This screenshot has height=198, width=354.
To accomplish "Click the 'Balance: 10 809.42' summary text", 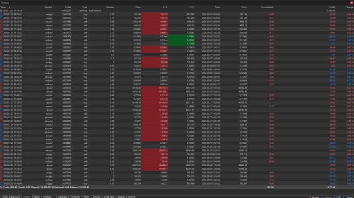I will 80,187.
